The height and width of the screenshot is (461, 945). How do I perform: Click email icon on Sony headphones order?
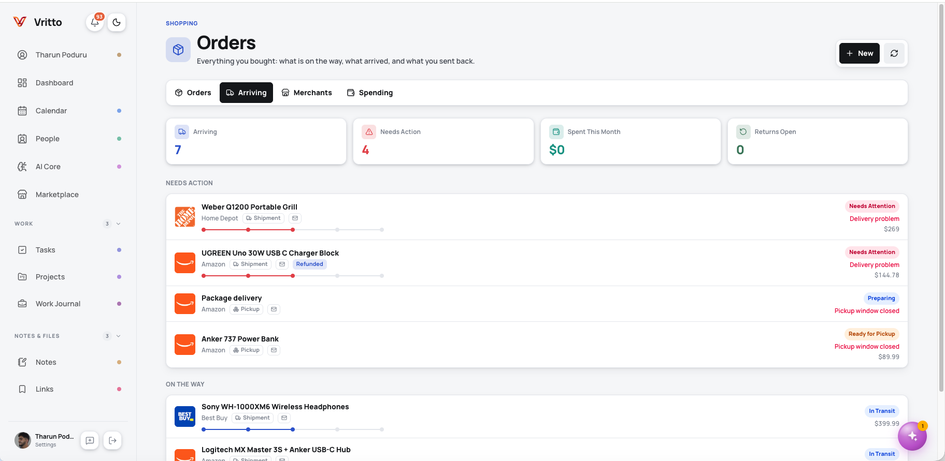pos(284,418)
